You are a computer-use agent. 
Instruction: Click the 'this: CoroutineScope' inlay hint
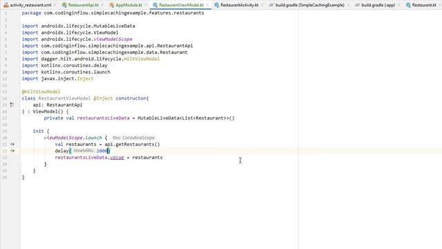pyautogui.click(x=133, y=138)
